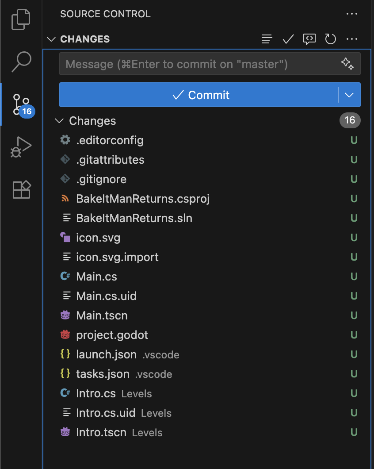Click the Levels folder label beside Intro.cs
This screenshot has height=469, width=374.
tap(137, 394)
